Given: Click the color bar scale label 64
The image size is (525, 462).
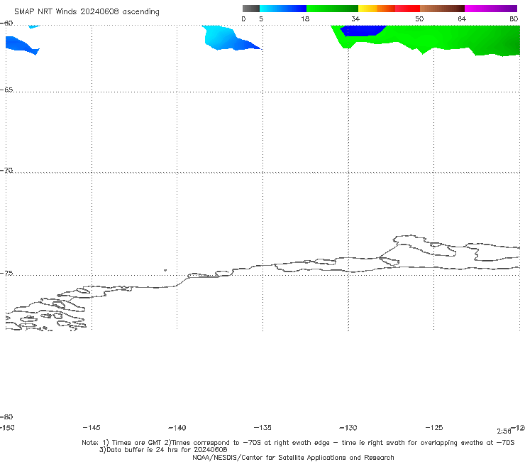Looking at the screenshot, I should (x=462, y=18).
